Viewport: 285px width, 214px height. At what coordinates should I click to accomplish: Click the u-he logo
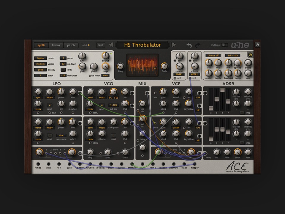[240, 45]
